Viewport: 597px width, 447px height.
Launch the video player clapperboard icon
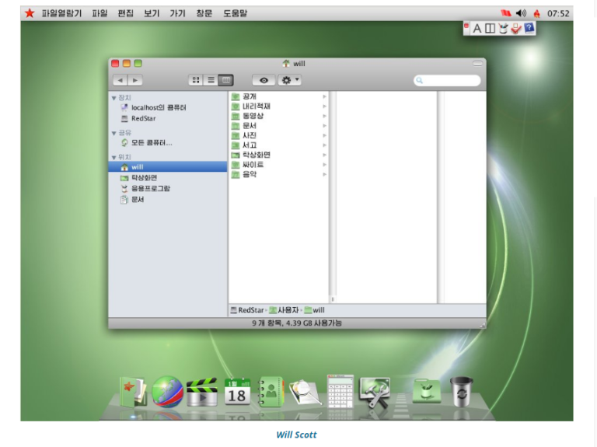coord(202,392)
